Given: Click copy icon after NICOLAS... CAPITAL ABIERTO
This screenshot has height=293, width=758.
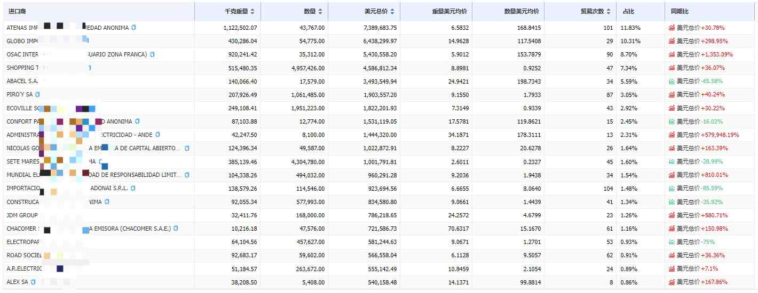Looking at the screenshot, I should (x=187, y=148).
